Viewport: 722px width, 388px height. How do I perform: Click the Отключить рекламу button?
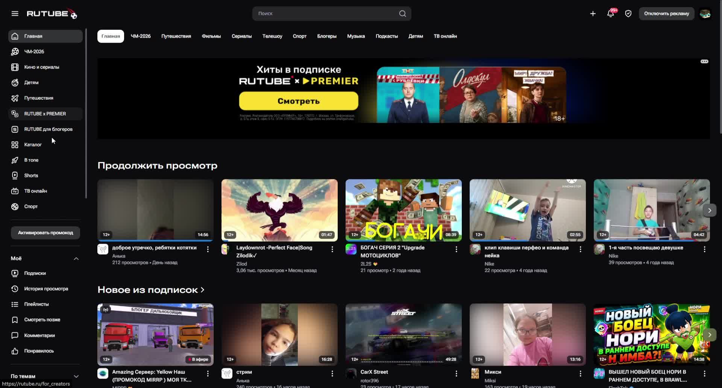pos(667,14)
